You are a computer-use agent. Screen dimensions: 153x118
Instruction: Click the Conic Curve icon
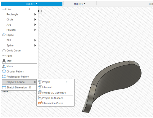click(x=4, y=50)
